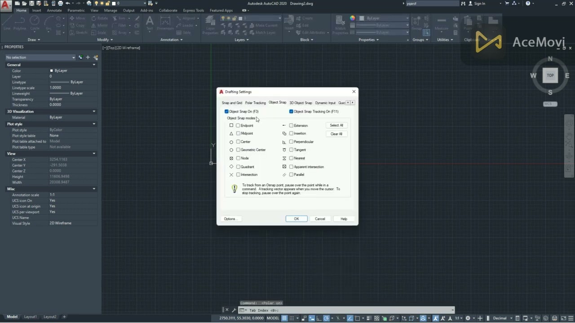Click the S compass direction on the ViewCube

coord(550,92)
